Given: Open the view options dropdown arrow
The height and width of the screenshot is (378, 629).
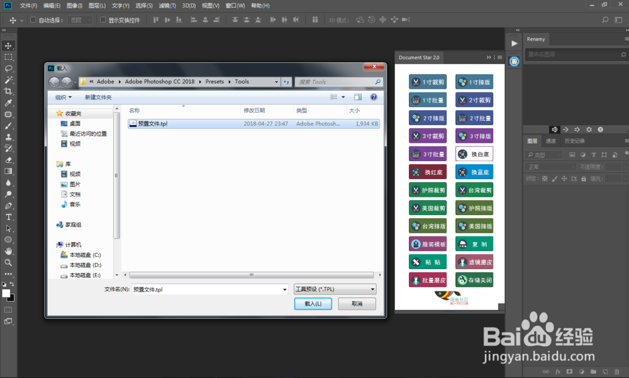Looking at the screenshot, I should click(343, 97).
